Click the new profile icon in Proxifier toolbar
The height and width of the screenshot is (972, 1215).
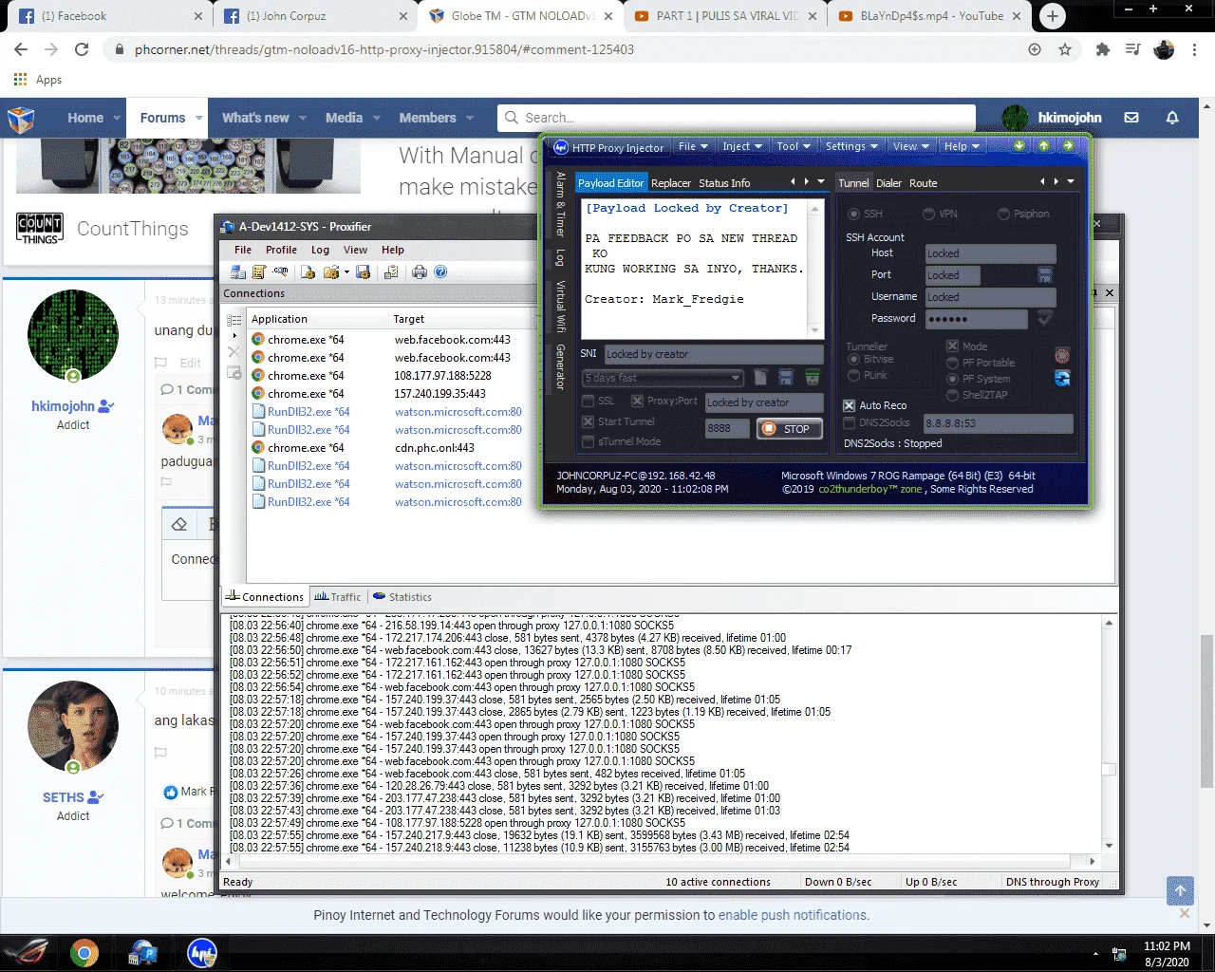[308, 272]
